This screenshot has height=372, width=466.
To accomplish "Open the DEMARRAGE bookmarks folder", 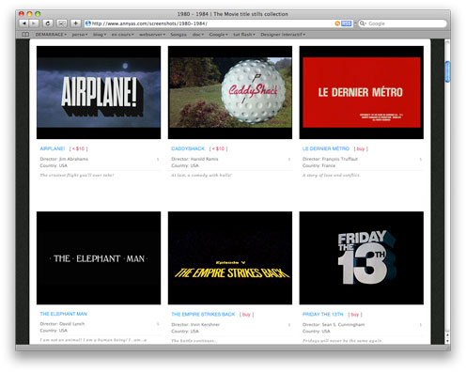I will coord(51,35).
